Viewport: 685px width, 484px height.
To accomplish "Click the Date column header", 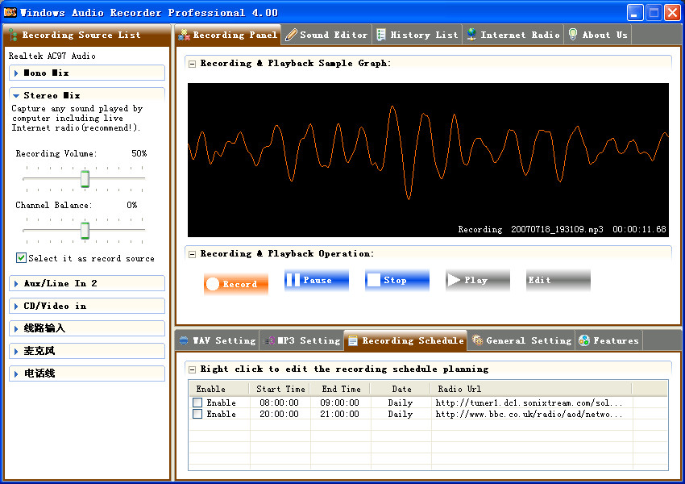I will coord(401,389).
